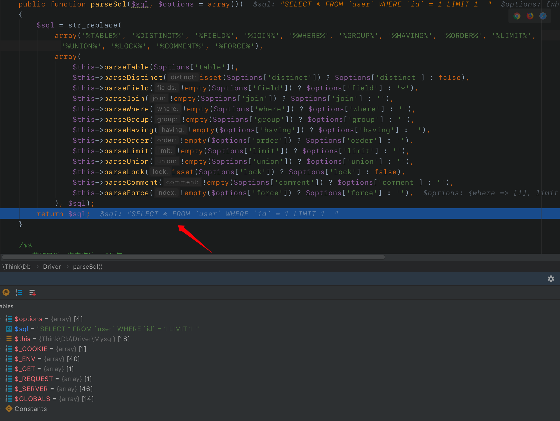Click the $sql string type icon
Screen dimensions: 560x421
[x=9, y=329]
